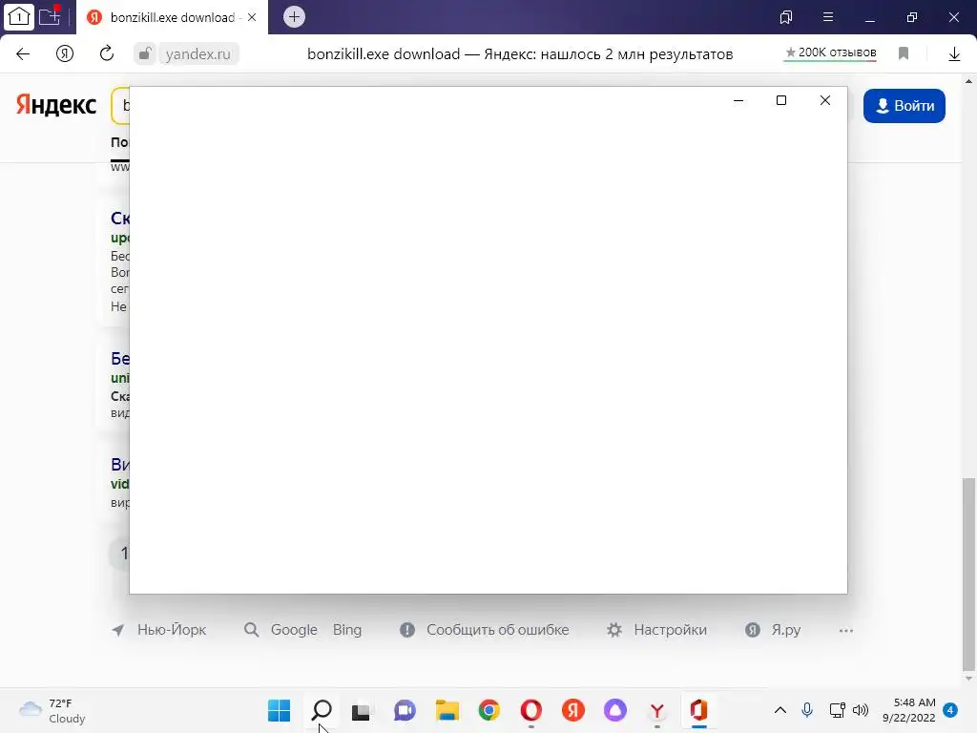Open File Explorer from taskbar
The height and width of the screenshot is (733, 977).
click(x=447, y=710)
